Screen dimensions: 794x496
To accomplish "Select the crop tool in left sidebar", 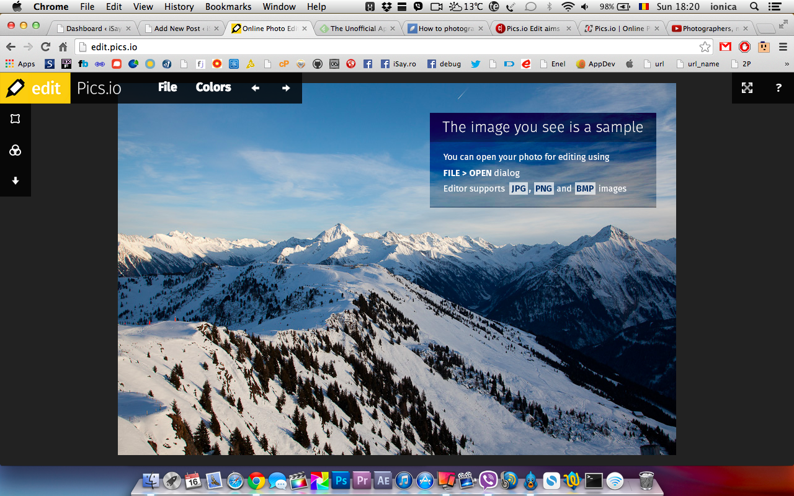I will 16,119.
